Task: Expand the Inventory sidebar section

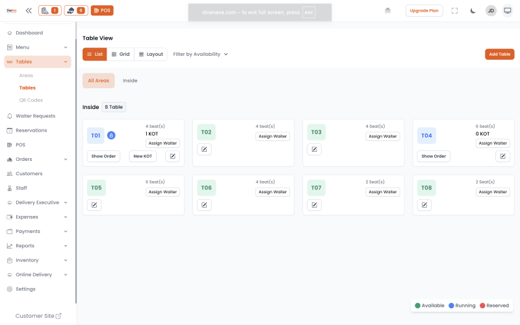Action: click(x=38, y=260)
